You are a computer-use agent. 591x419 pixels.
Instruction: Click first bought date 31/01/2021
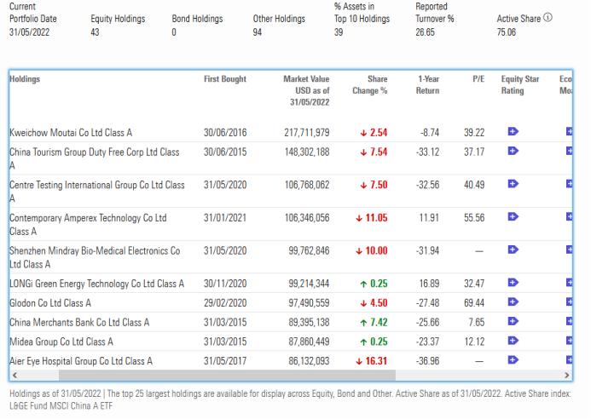225,218
